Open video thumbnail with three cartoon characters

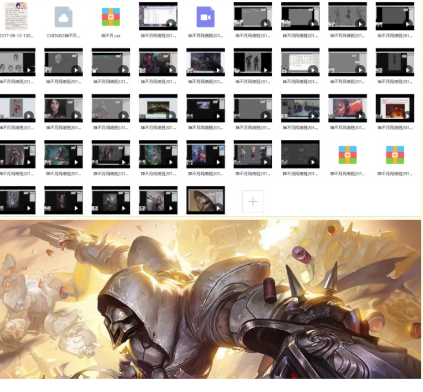(x=253, y=154)
